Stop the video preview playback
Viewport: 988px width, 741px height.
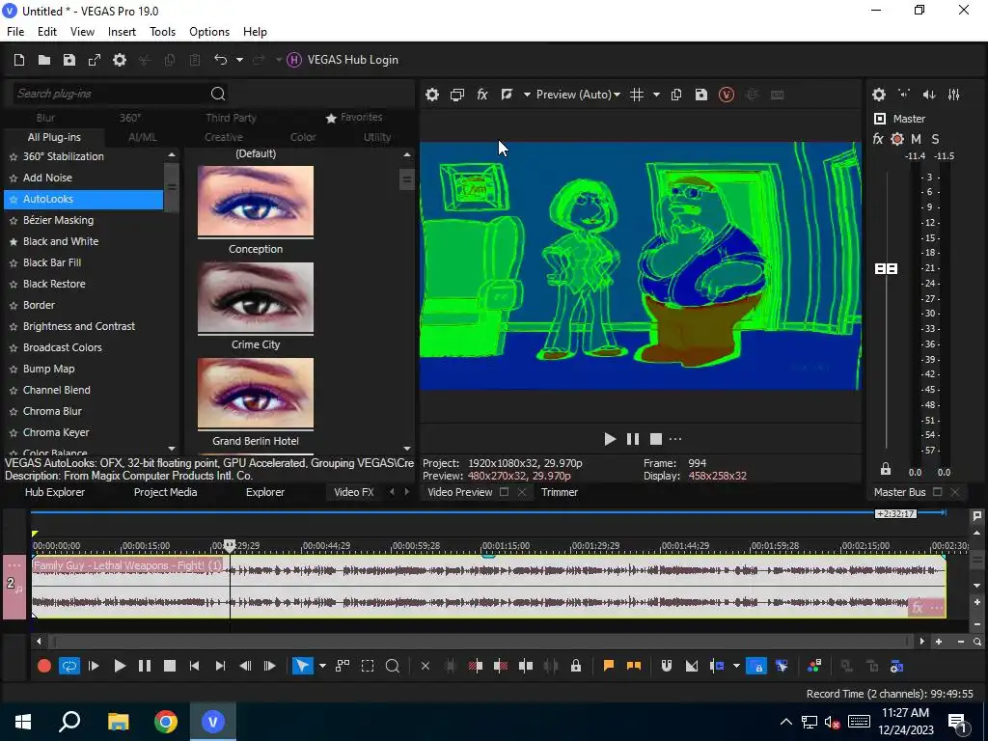pyautogui.click(x=656, y=439)
